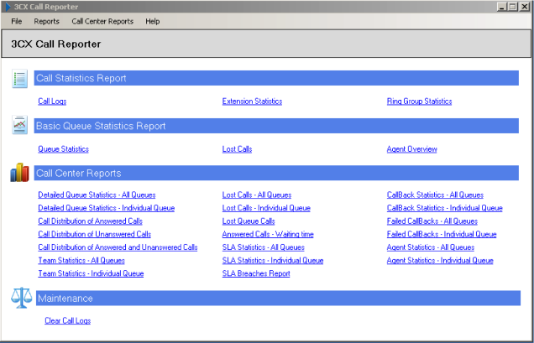This screenshot has width=534, height=343.
Task: Open Agent Statistics - Individual Queue
Action: coord(440,260)
